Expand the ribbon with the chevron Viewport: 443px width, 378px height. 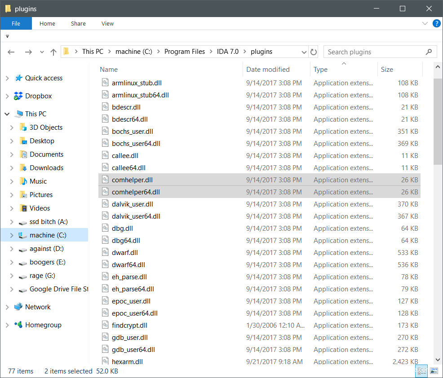[425, 23]
